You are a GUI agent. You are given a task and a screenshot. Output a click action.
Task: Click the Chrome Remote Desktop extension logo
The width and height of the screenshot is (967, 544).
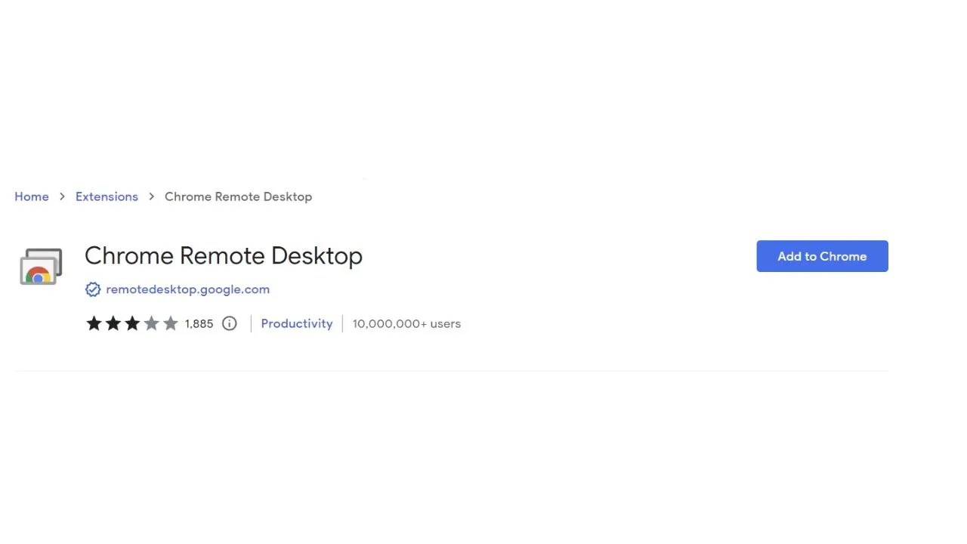pos(40,266)
